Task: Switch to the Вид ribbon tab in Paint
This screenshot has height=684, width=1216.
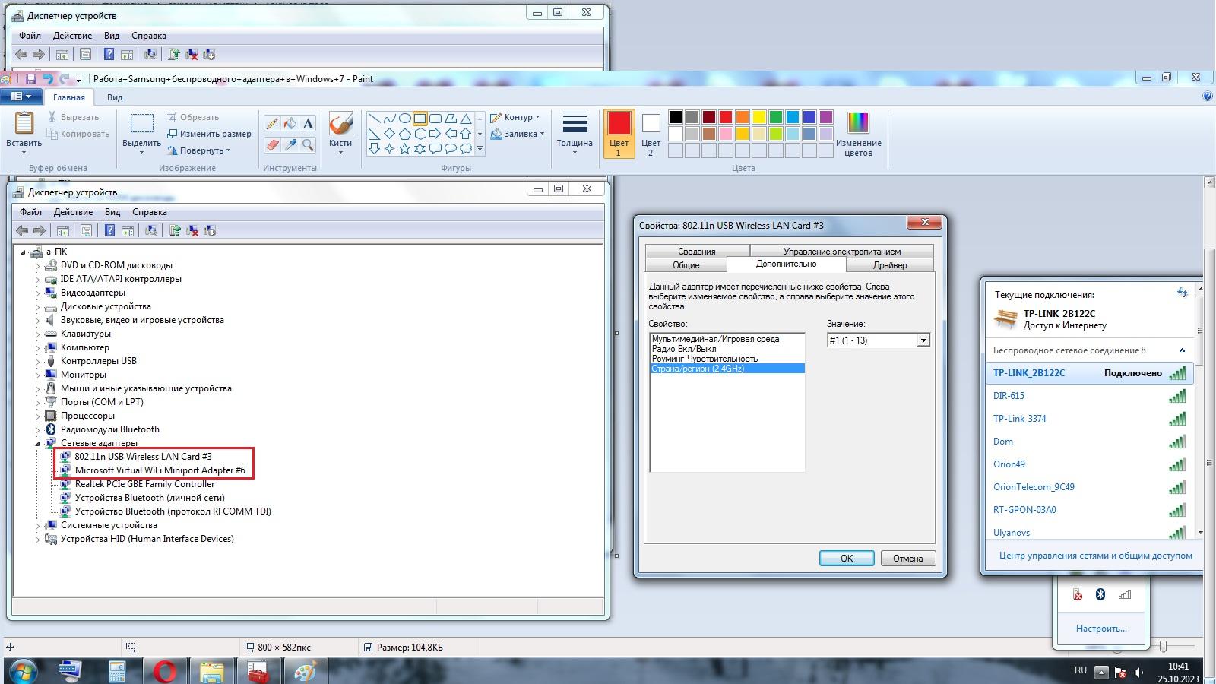Action: click(115, 97)
